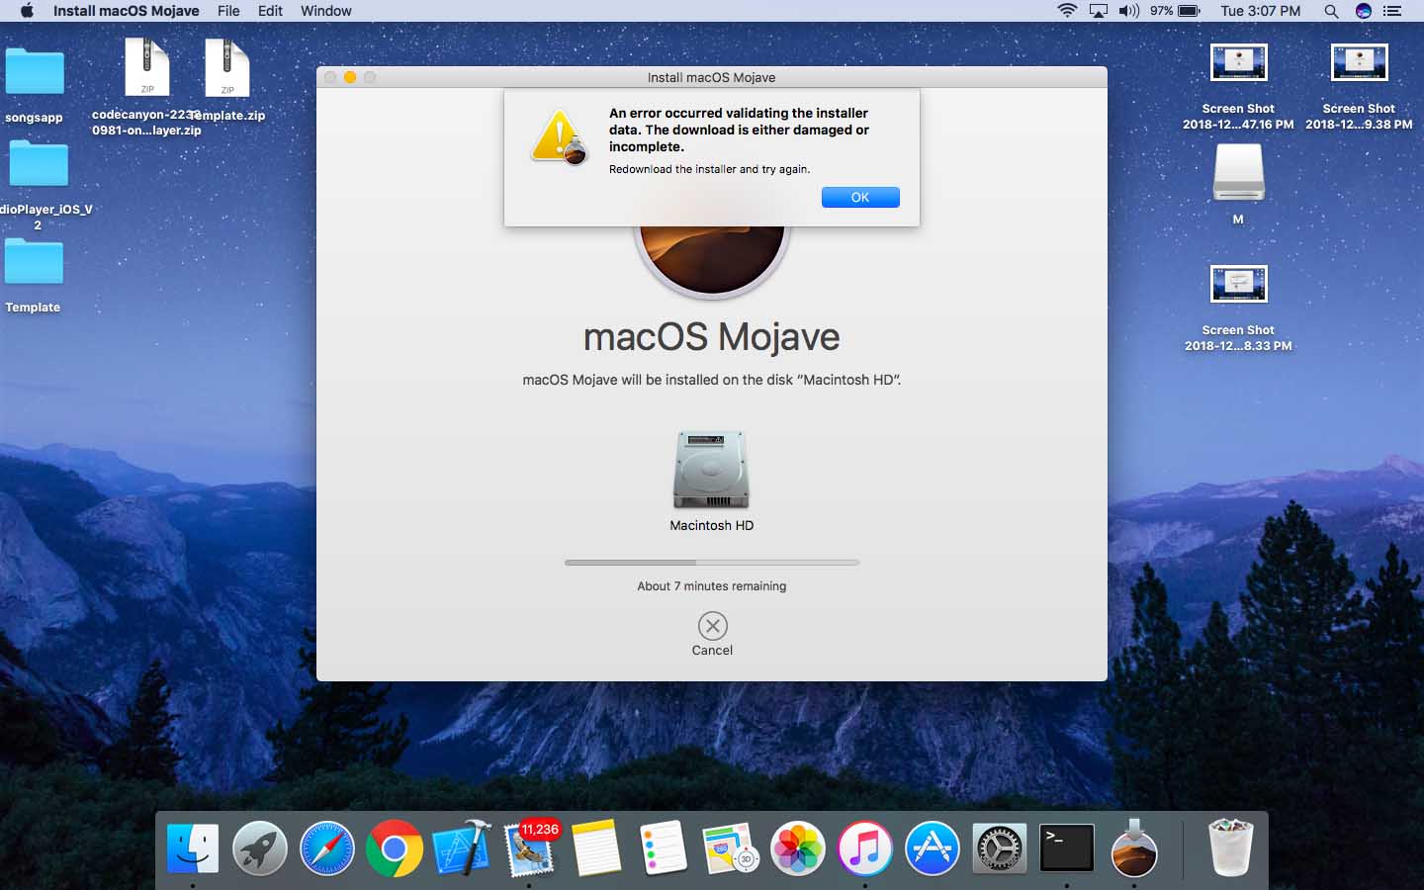Select the M drive on desktop

coord(1238,173)
